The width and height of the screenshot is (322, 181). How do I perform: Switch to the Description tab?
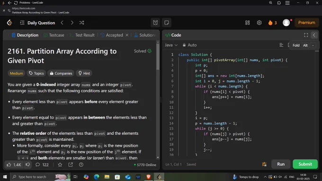click(x=25, y=35)
